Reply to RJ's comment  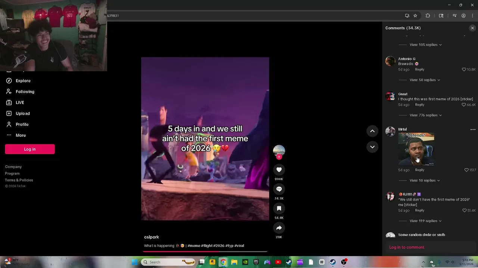pyautogui.click(x=420, y=211)
